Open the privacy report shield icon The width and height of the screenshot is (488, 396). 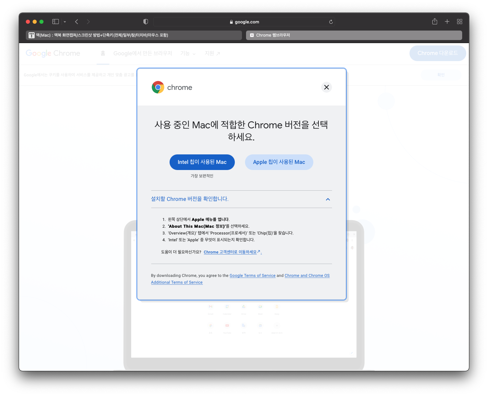[x=145, y=22]
